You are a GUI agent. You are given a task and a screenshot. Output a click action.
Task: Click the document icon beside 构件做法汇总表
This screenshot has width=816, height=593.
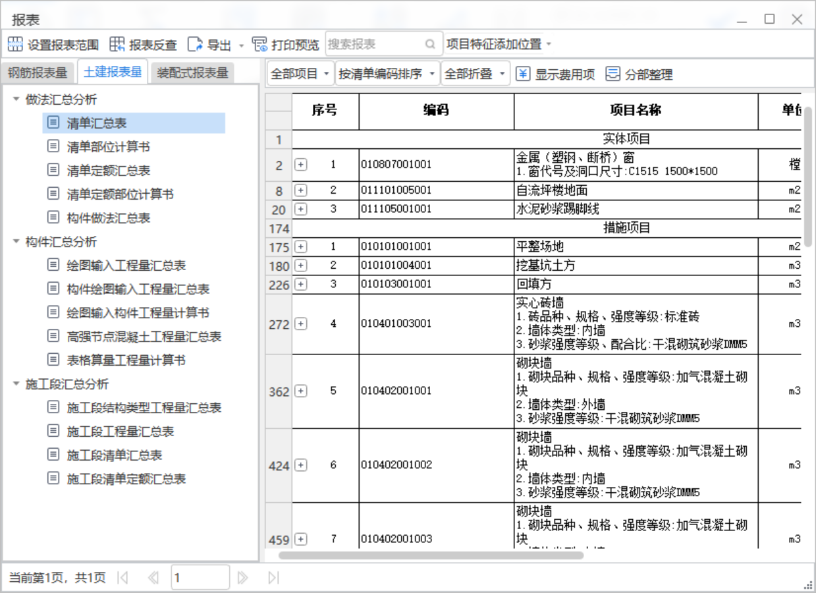53,217
